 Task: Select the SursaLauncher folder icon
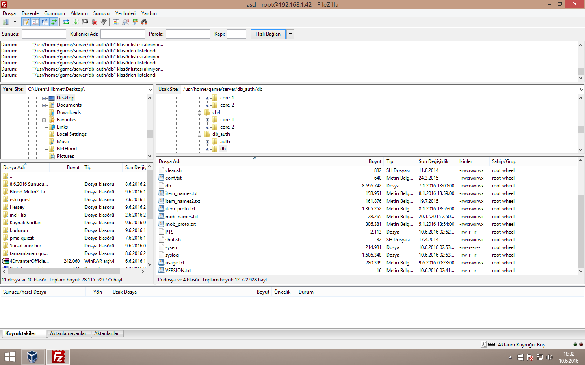click(6, 246)
